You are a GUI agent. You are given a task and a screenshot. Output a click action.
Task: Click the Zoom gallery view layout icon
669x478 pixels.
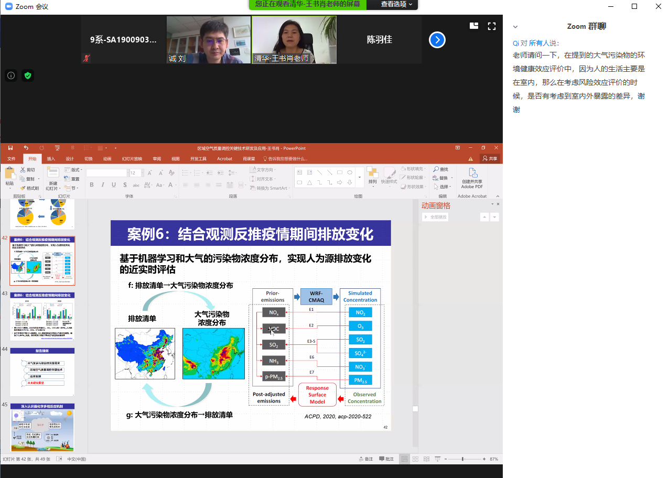[x=474, y=25]
